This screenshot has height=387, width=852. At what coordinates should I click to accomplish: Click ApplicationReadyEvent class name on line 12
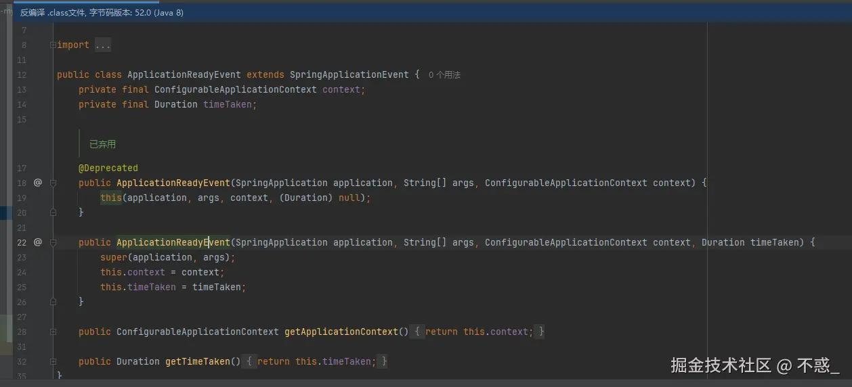point(184,74)
